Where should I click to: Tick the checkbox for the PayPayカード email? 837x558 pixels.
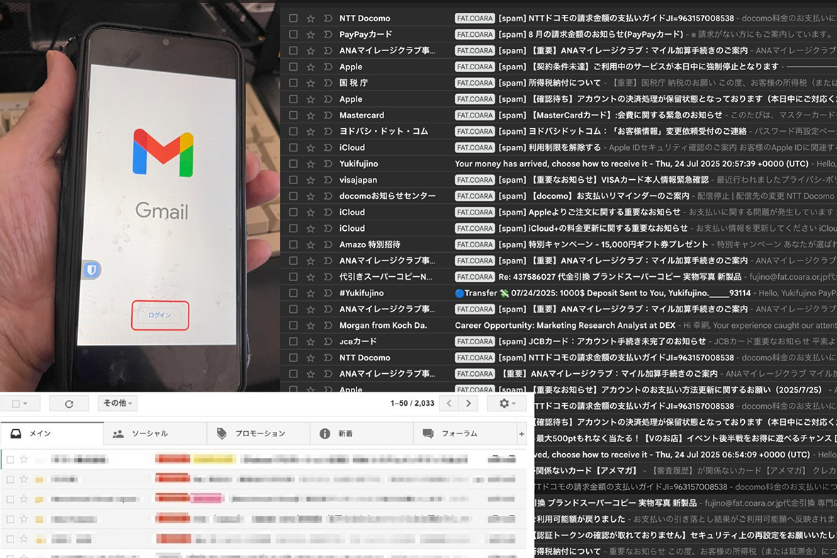pos(293,35)
